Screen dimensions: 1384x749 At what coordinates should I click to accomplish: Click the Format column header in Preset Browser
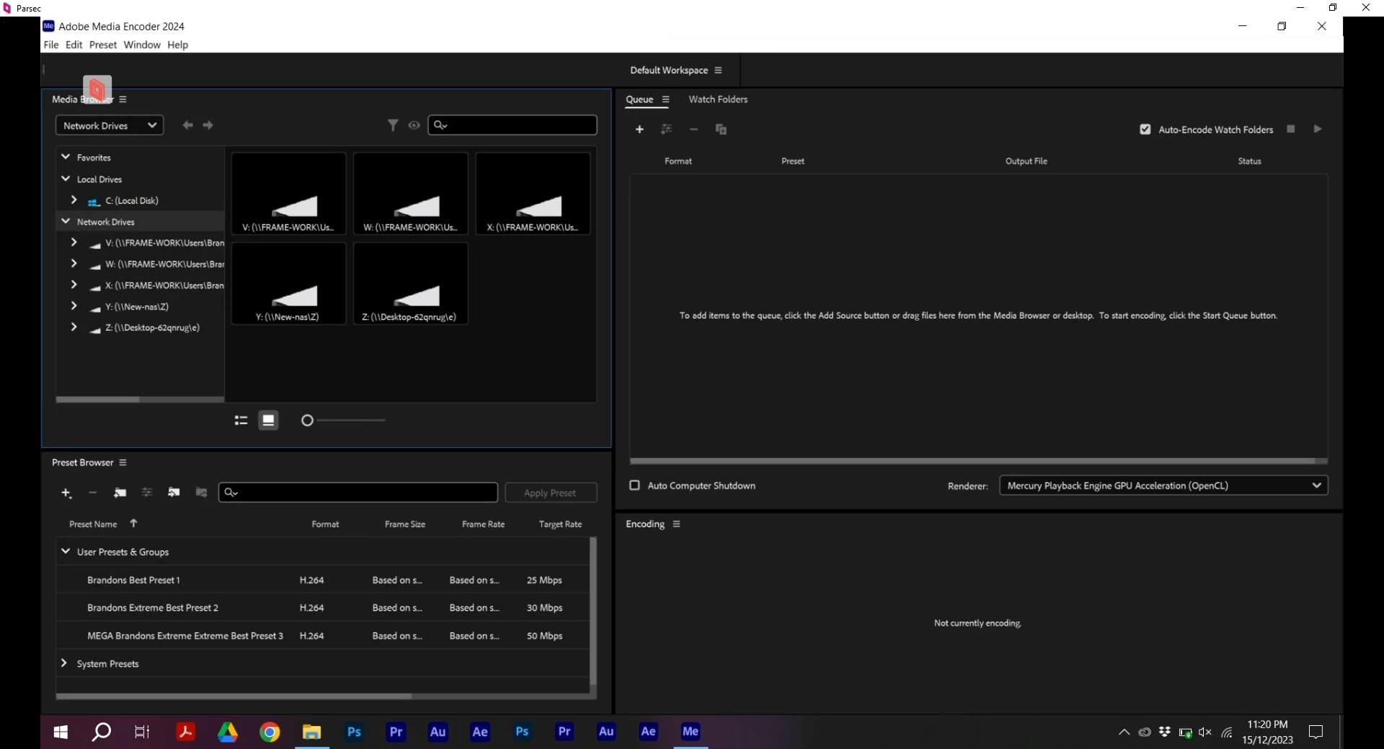click(325, 524)
